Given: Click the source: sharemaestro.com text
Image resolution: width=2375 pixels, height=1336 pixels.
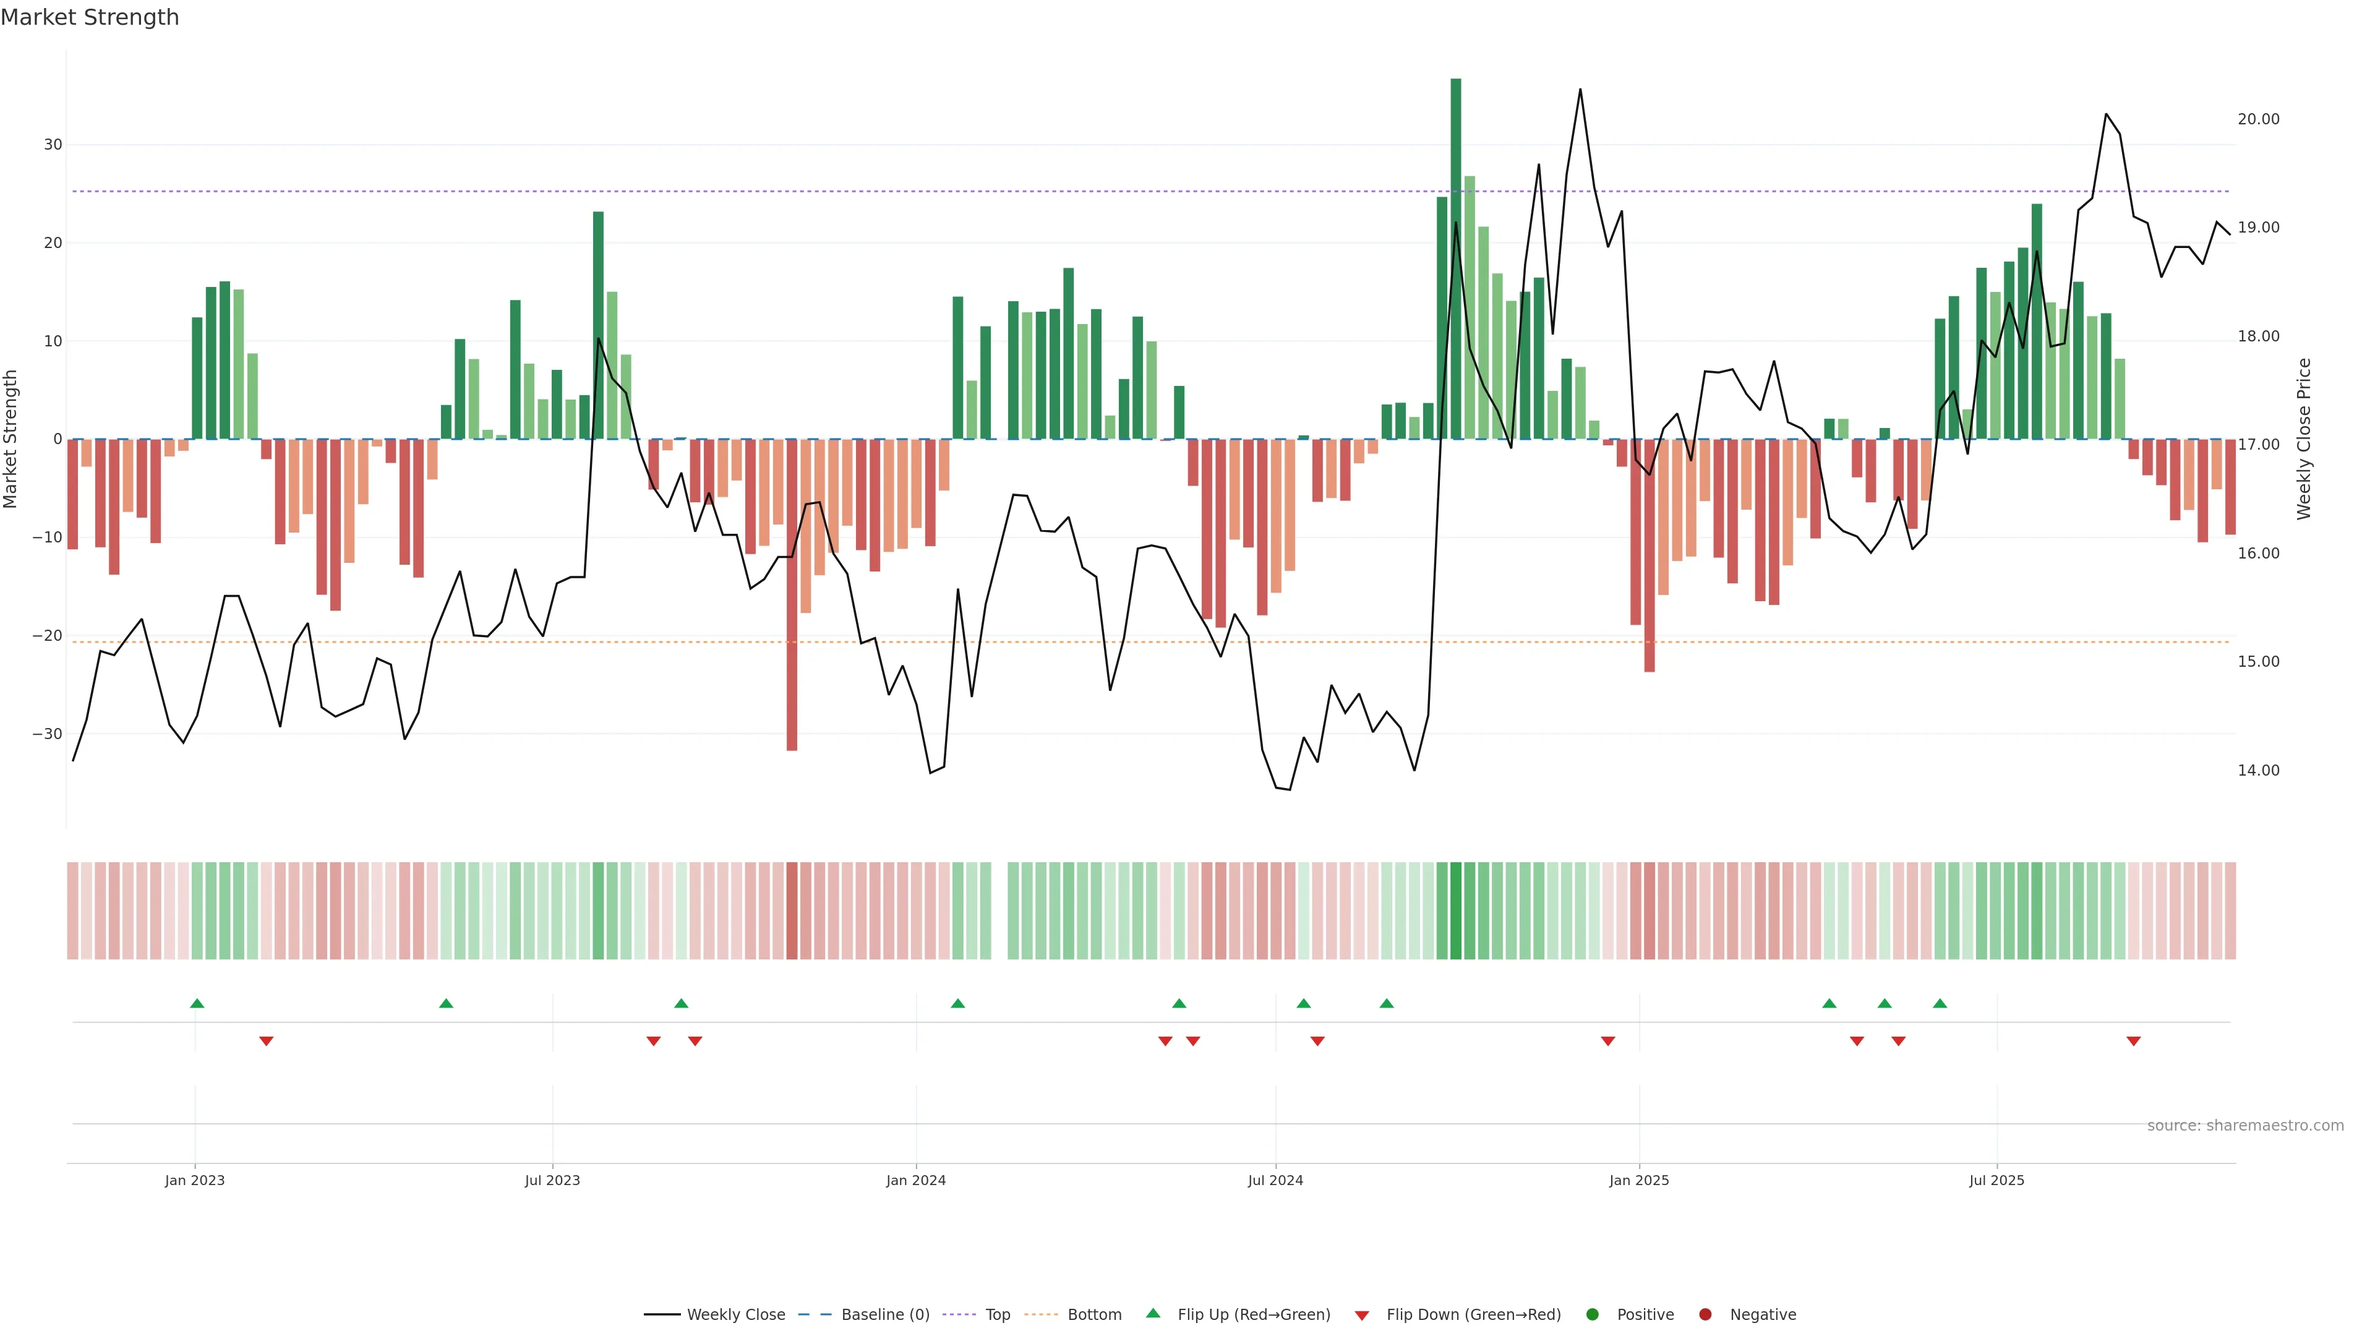Looking at the screenshot, I should coord(2245,1126).
